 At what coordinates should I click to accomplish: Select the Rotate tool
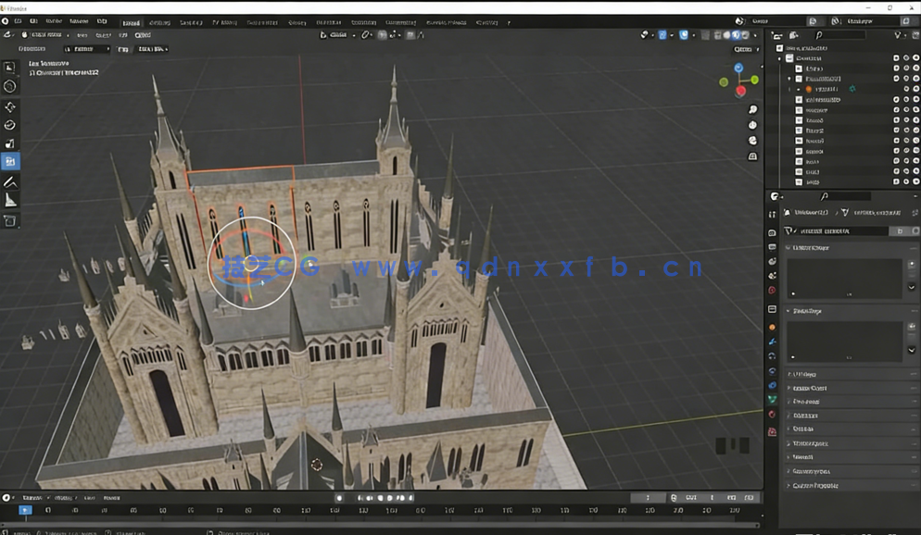[9, 125]
